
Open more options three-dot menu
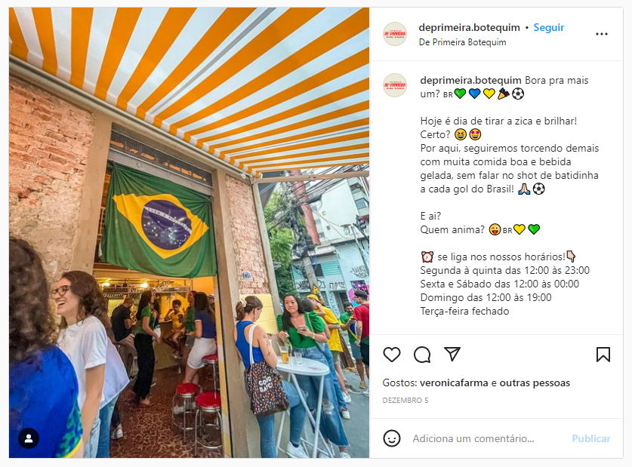[x=601, y=34]
